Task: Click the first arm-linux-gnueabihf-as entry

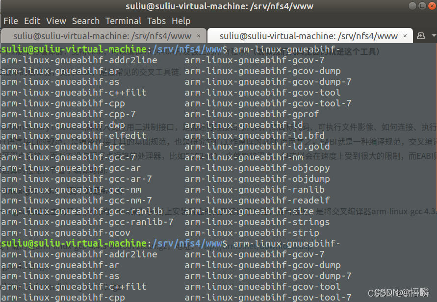Action: 60,82
